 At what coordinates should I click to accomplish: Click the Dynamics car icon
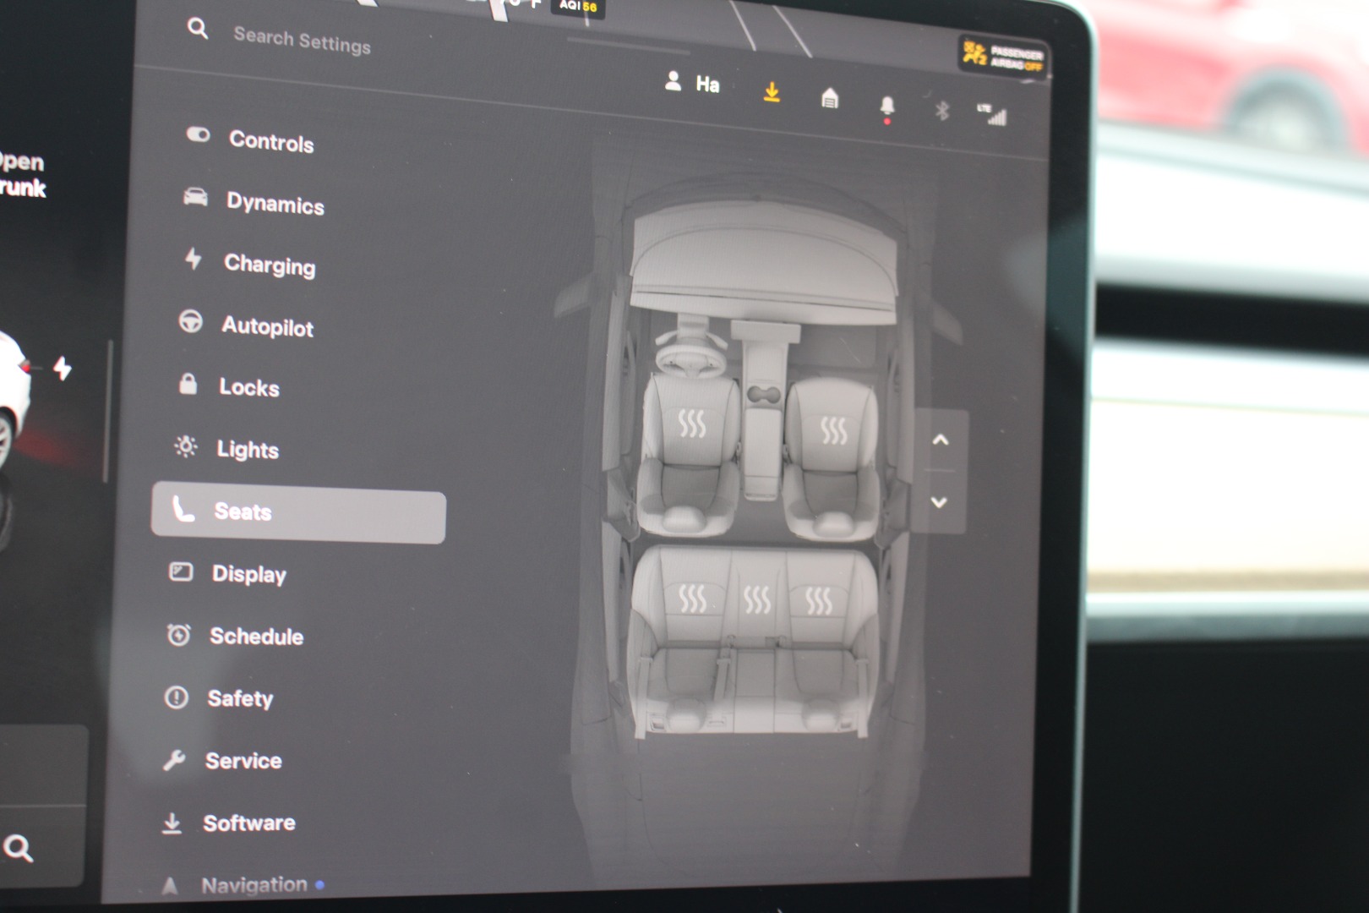point(195,196)
